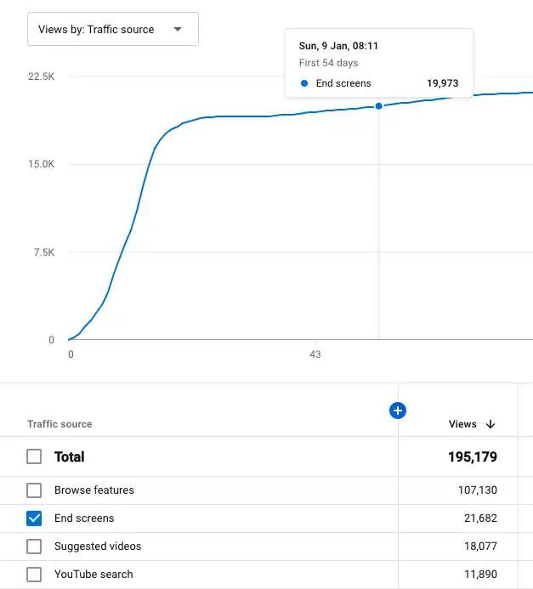533x589 pixels.
Task: Click the Traffic source column header
Action: [x=60, y=424]
